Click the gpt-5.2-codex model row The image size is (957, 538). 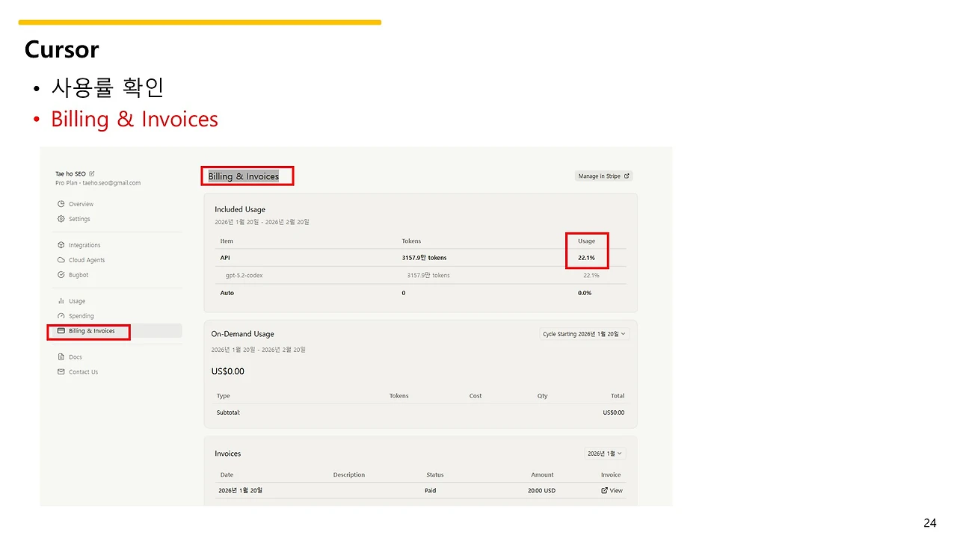tap(420, 276)
